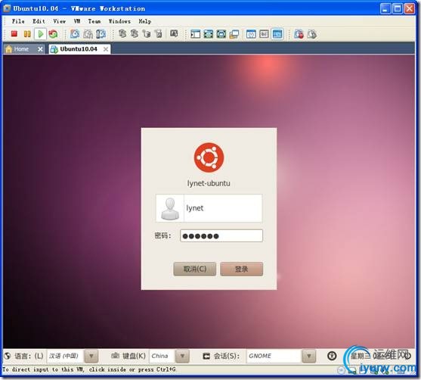Open the Snapshot Manager toolbar icon
The height and width of the screenshot is (380, 421).
pos(101,34)
